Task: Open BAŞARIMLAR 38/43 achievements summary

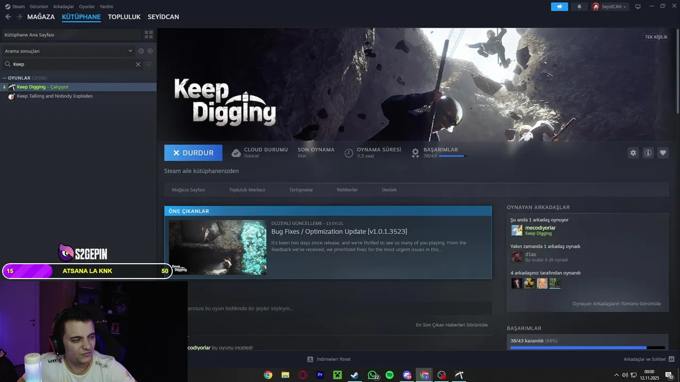Action: coord(440,153)
